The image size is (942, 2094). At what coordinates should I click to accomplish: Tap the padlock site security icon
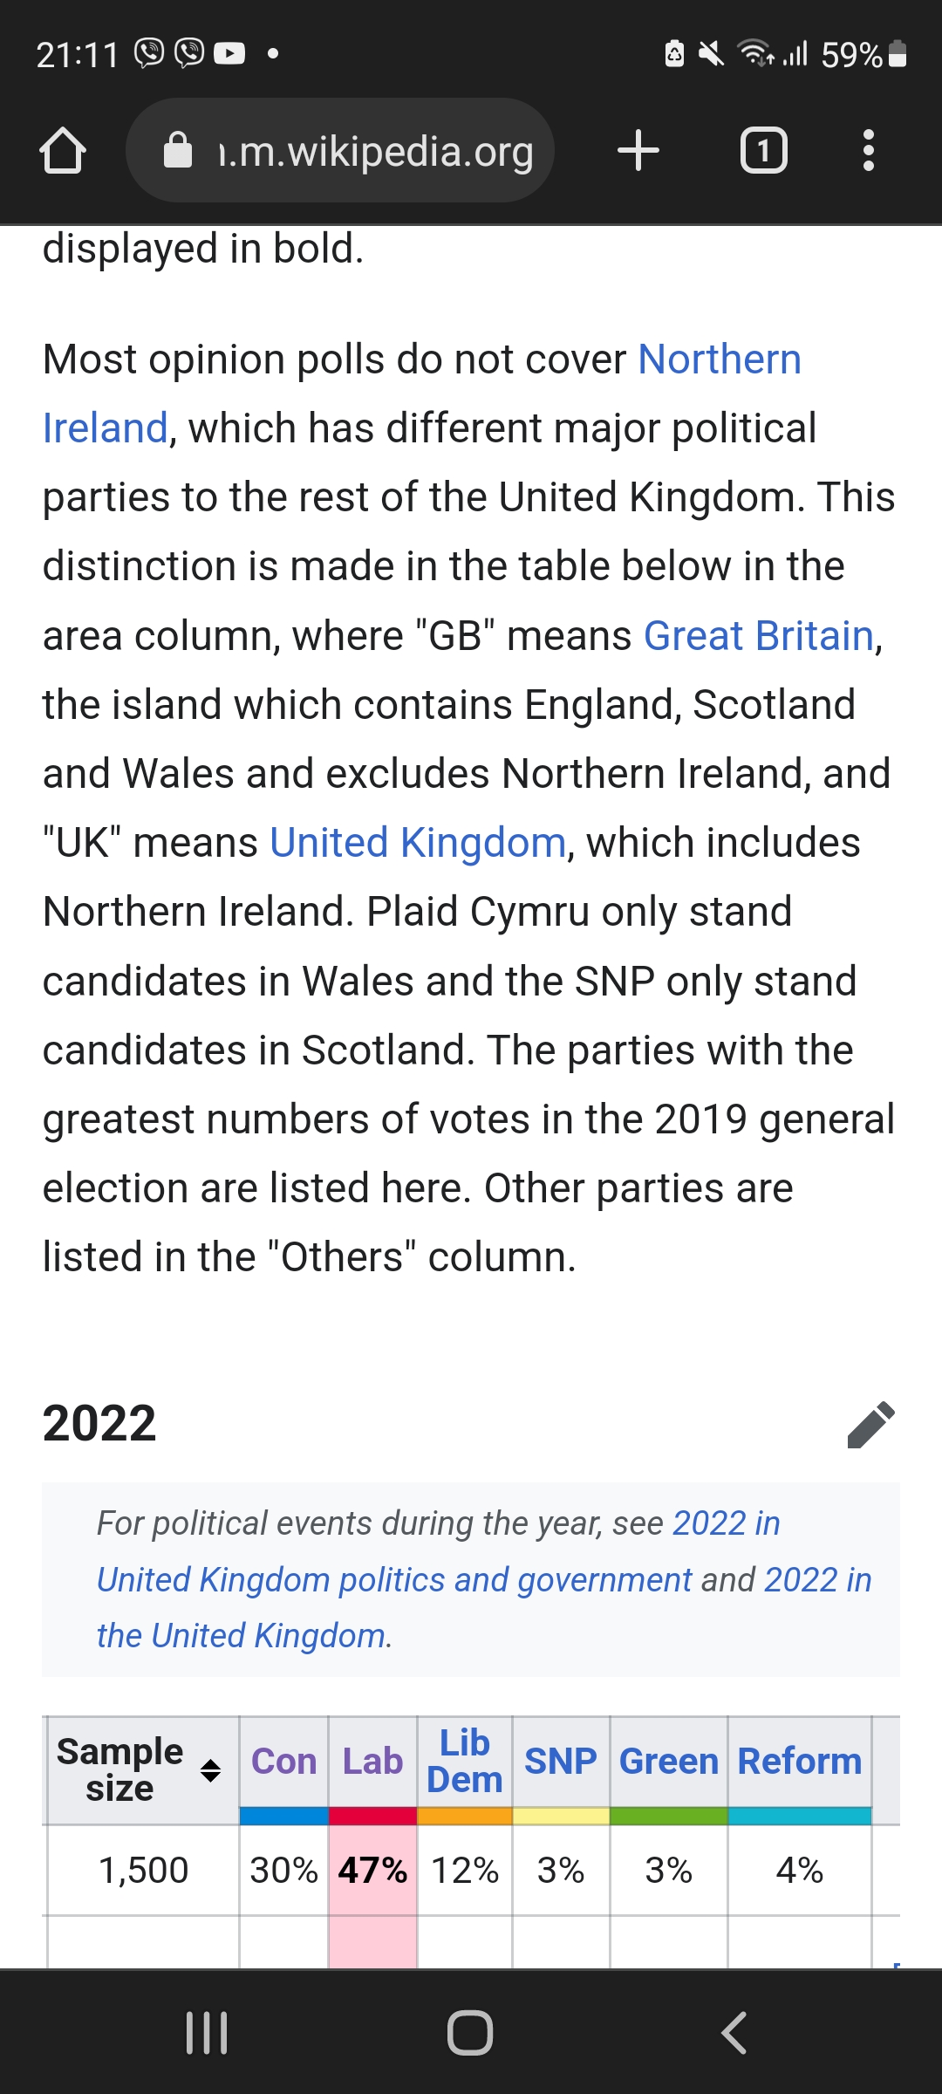[178, 151]
